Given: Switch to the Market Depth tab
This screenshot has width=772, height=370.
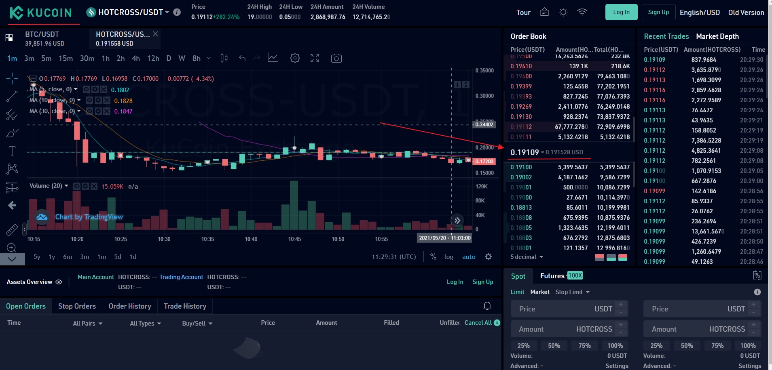Looking at the screenshot, I should pyautogui.click(x=717, y=36).
